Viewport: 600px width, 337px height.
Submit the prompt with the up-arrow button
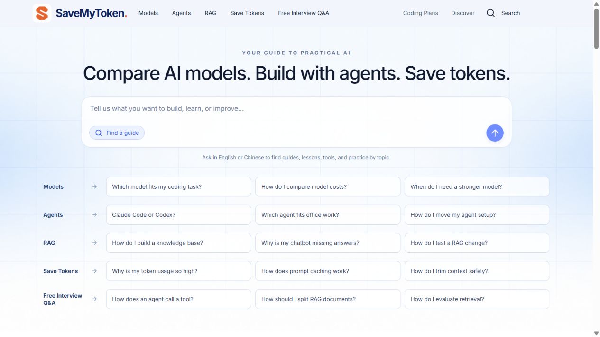[x=495, y=133]
